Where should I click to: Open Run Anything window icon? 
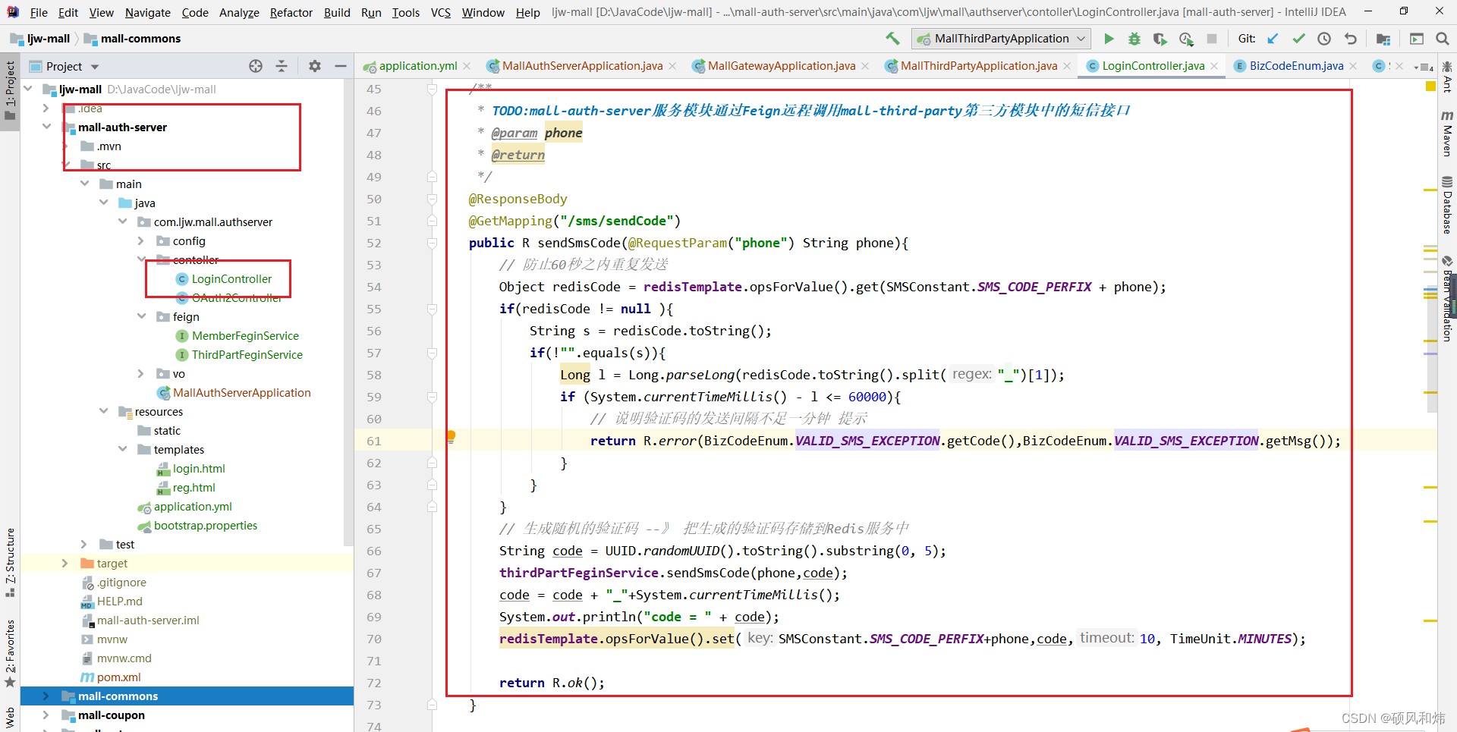tap(1417, 39)
